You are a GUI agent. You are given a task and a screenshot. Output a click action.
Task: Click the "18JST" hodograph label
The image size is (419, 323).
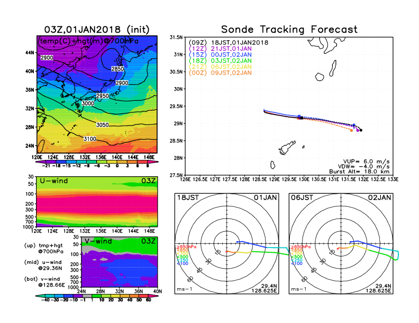click(x=188, y=198)
